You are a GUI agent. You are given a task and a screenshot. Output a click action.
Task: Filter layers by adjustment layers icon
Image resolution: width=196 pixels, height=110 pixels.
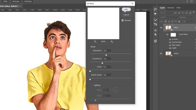coord(179,13)
